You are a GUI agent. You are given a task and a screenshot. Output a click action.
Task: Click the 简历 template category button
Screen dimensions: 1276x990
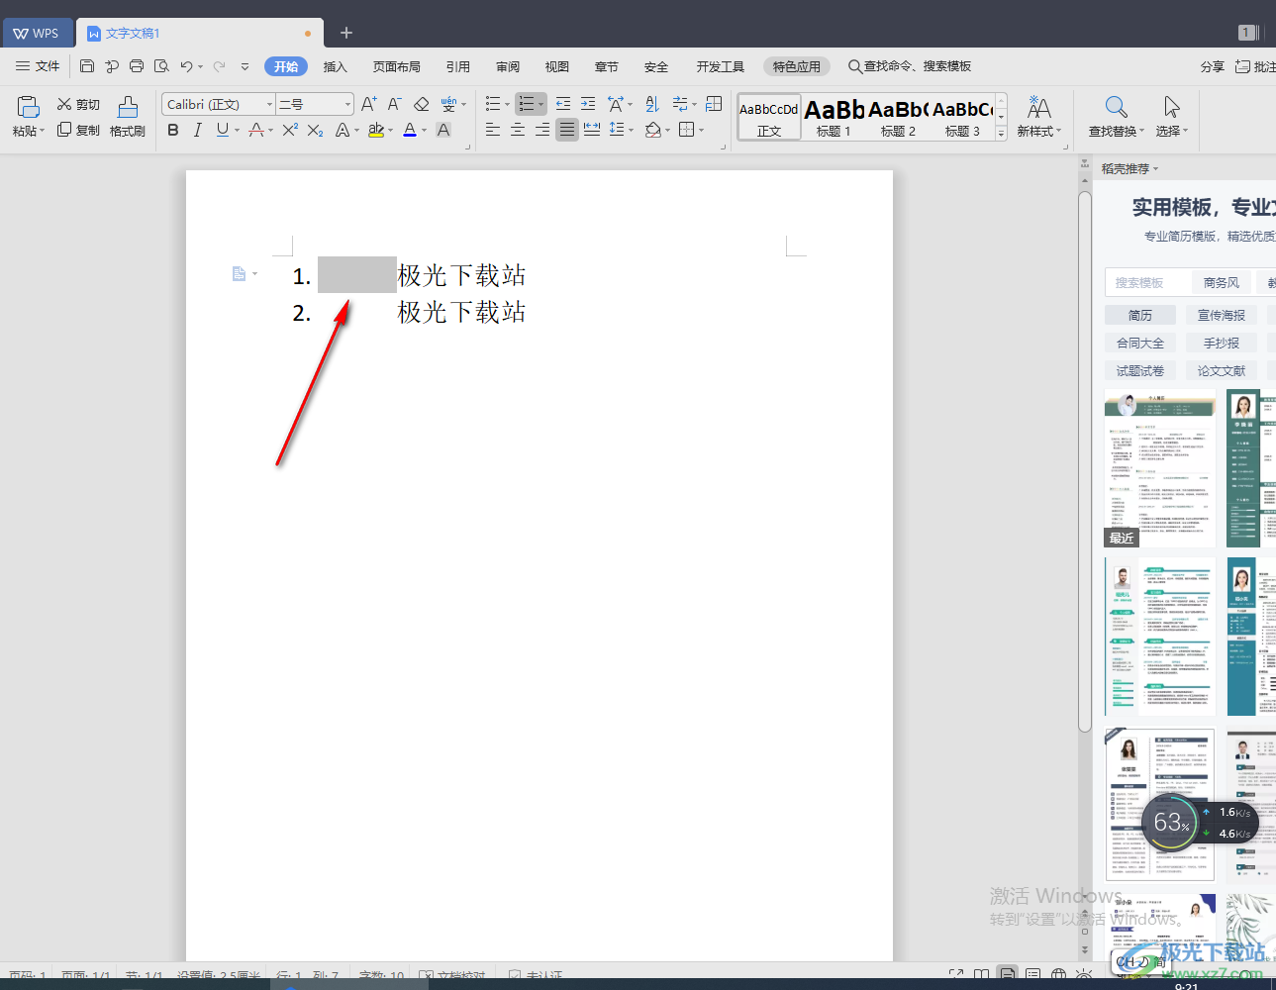pyautogui.click(x=1140, y=315)
